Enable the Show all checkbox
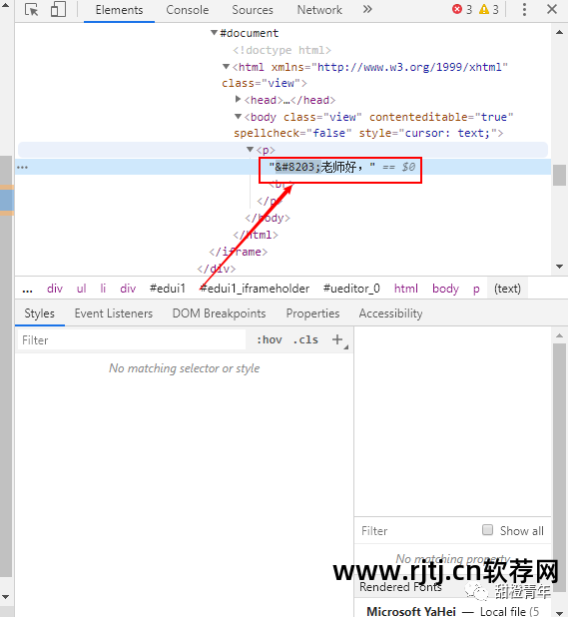Screen dimensions: 568x617 coord(487,530)
